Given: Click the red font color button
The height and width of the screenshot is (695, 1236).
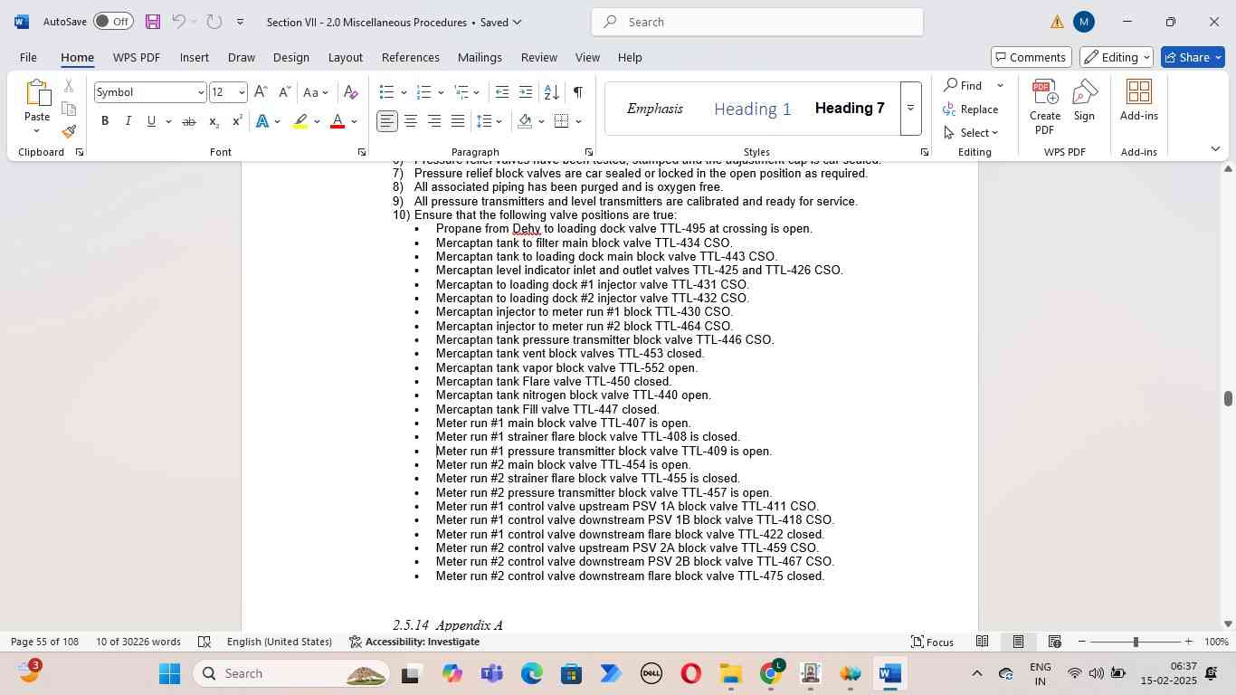Looking at the screenshot, I should coord(338,121).
